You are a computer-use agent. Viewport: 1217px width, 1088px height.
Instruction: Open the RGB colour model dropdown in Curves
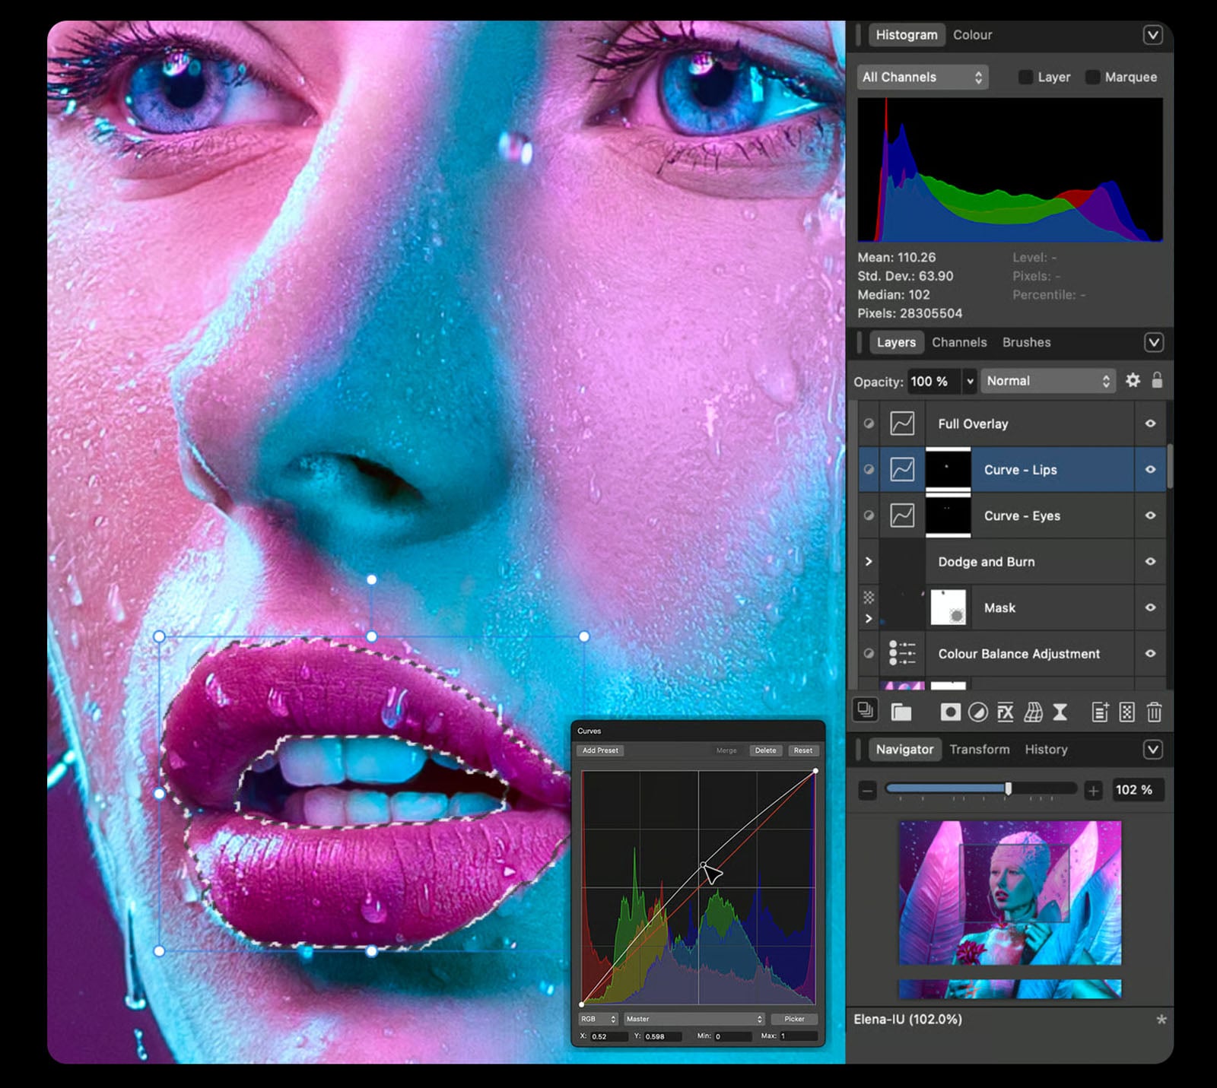[x=598, y=1019]
